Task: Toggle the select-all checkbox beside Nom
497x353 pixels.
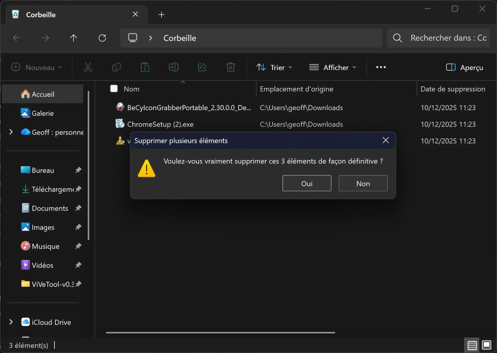Action: click(x=114, y=89)
